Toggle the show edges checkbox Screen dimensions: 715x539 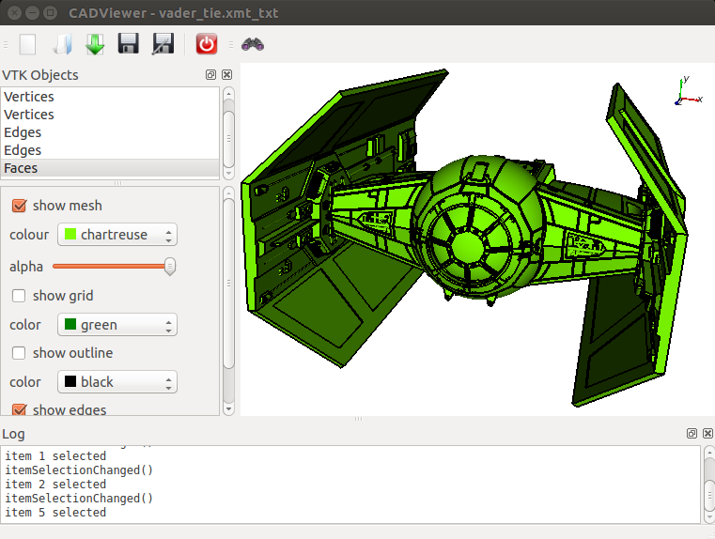(19, 409)
